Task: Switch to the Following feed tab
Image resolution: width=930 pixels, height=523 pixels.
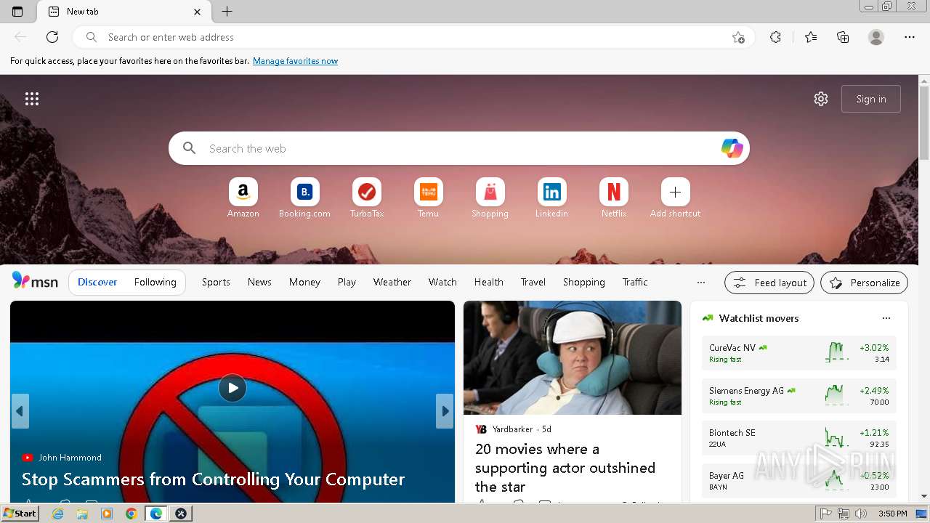Action: tap(155, 282)
